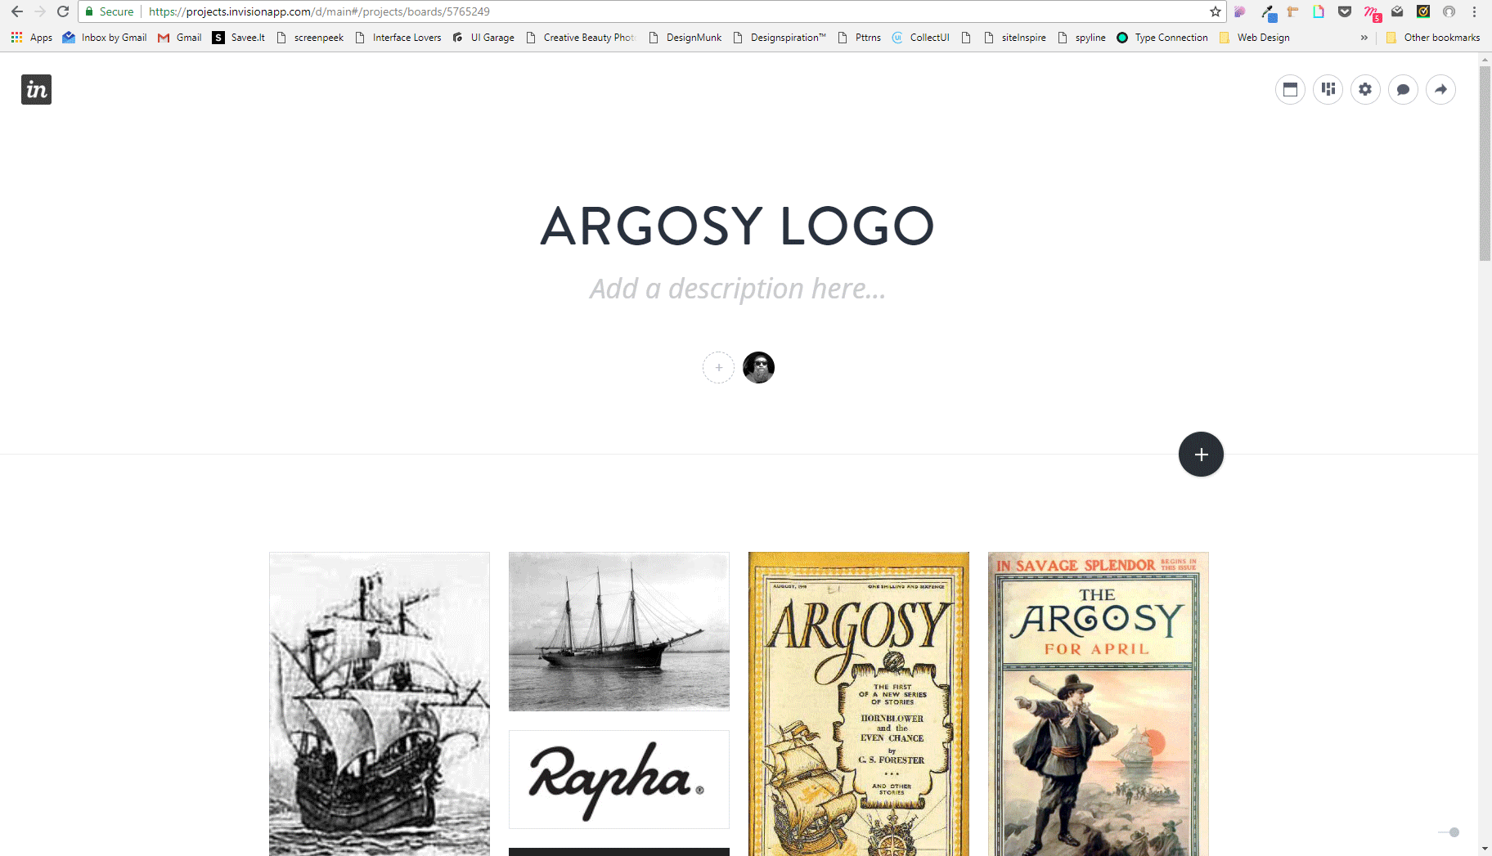The width and height of the screenshot is (1492, 856).
Task: Open the CollectUI bookmark
Action: [921, 38]
